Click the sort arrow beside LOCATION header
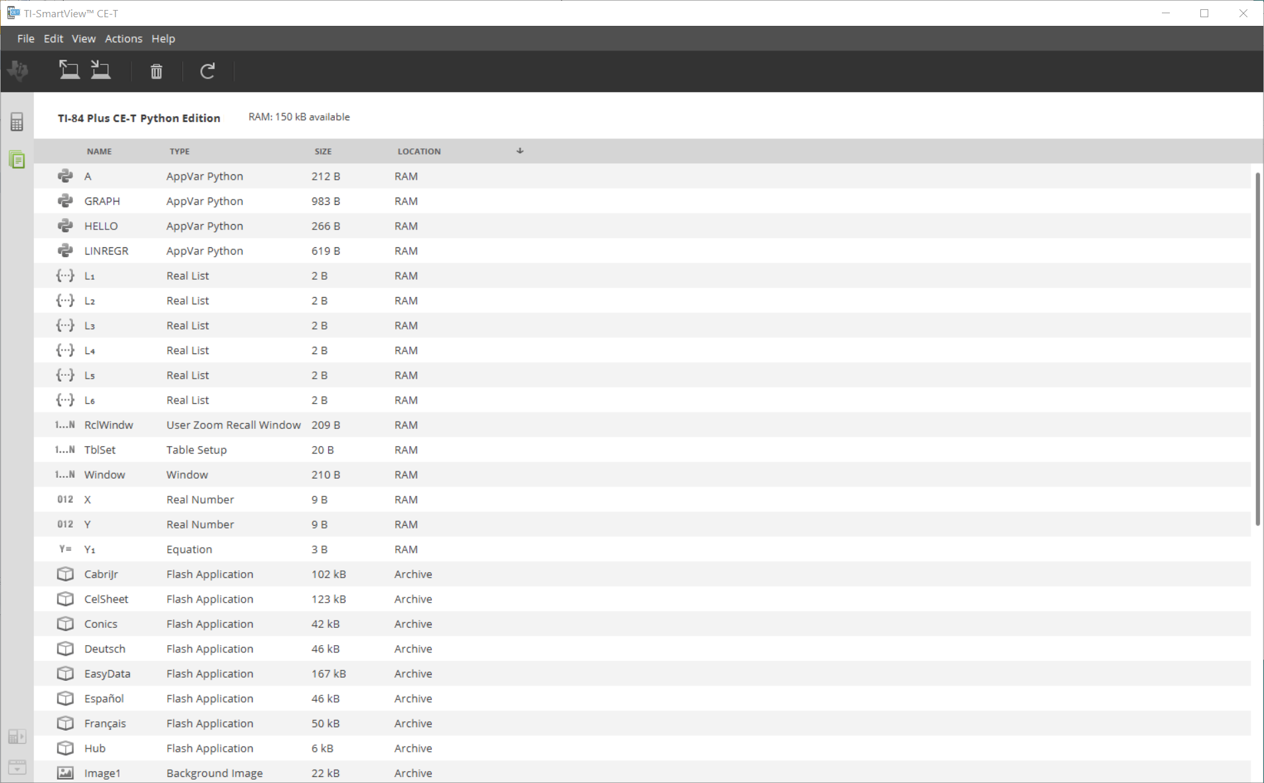The height and width of the screenshot is (783, 1264). 520,151
